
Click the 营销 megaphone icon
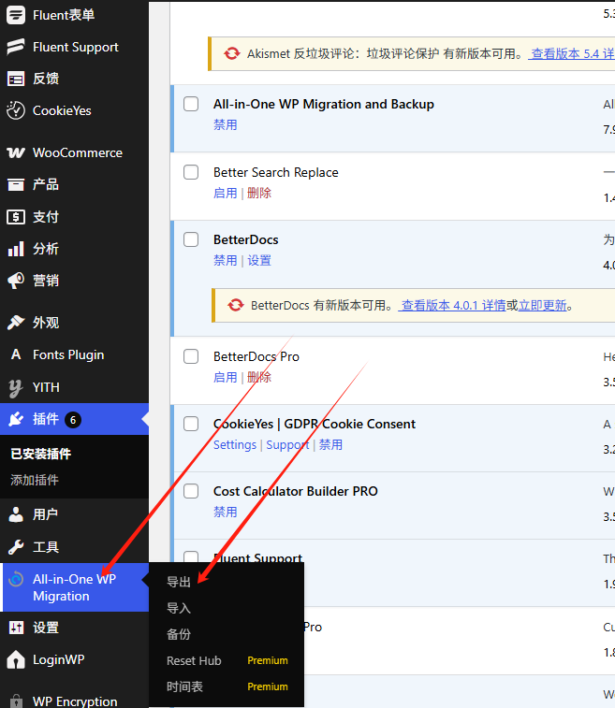point(16,281)
